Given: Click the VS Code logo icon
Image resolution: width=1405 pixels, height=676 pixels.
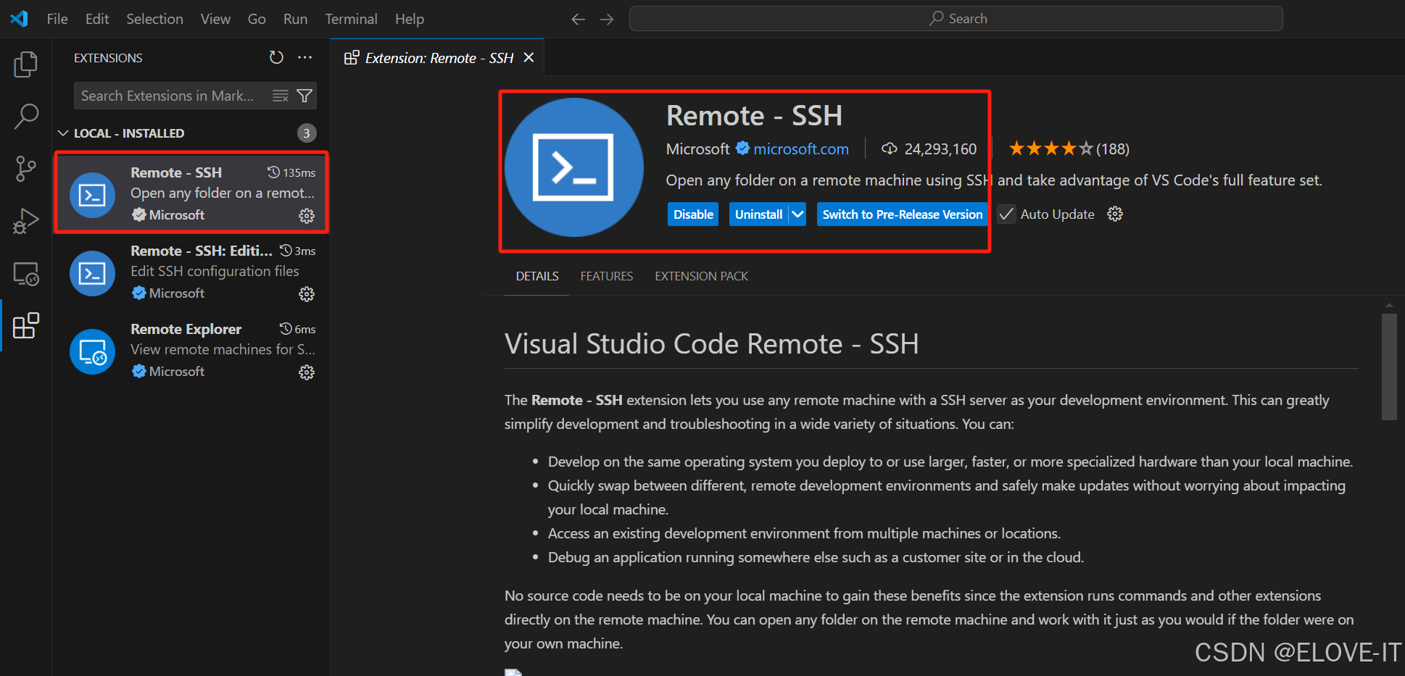Looking at the screenshot, I should [20, 19].
